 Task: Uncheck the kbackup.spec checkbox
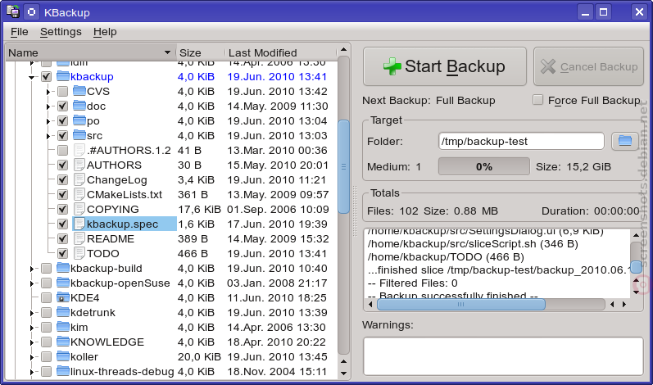click(62, 224)
